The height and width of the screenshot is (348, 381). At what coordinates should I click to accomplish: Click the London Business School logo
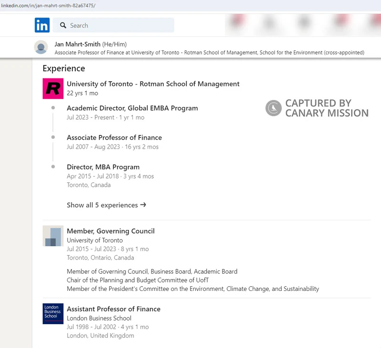tap(53, 314)
